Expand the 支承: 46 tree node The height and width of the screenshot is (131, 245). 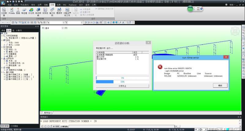point(4,61)
